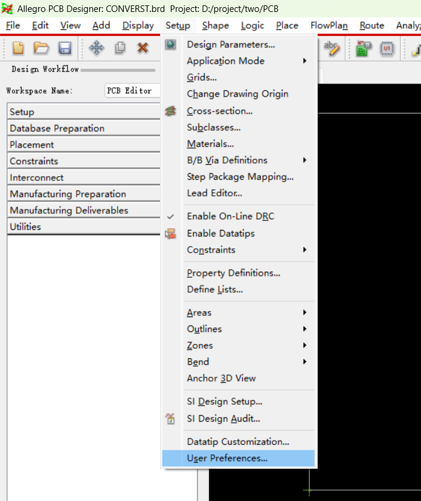Open the Route menu
This screenshot has width=421, height=501.
pos(372,25)
